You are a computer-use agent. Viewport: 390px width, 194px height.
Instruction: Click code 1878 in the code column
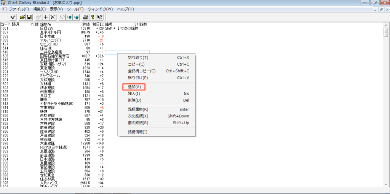tap(5, 143)
